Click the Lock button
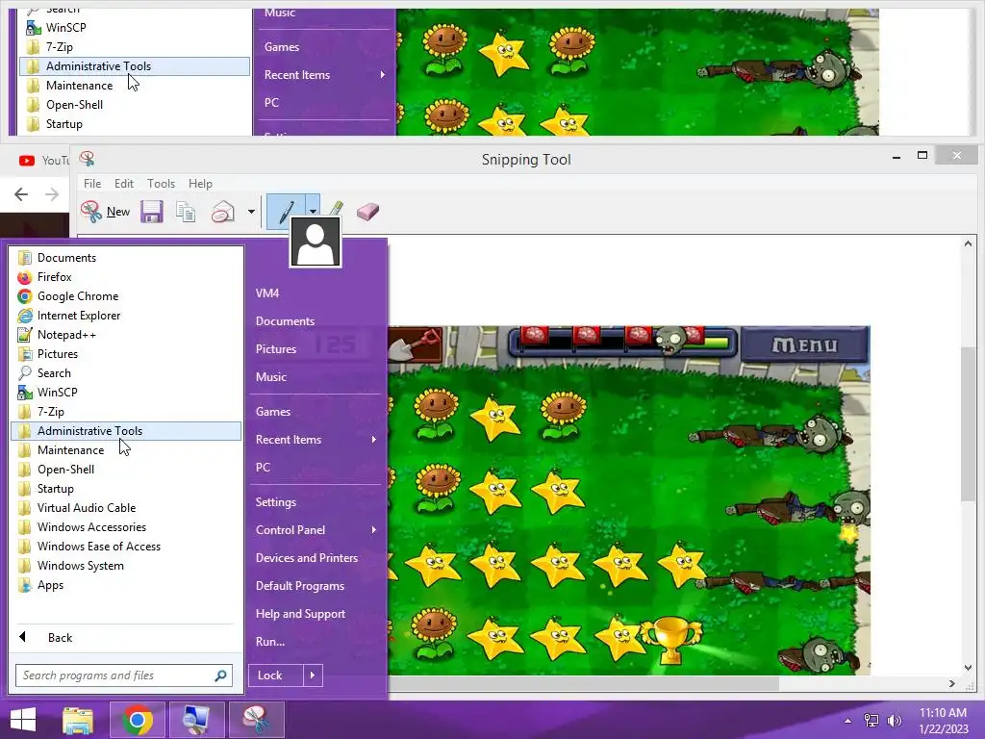This screenshot has width=985, height=739. (275, 675)
